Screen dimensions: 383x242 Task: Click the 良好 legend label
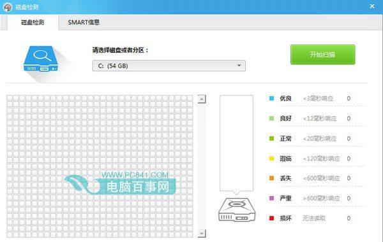[x=285, y=118]
